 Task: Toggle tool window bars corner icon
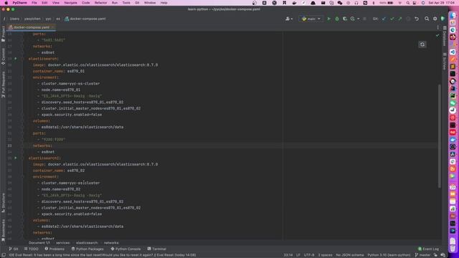[3, 255]
